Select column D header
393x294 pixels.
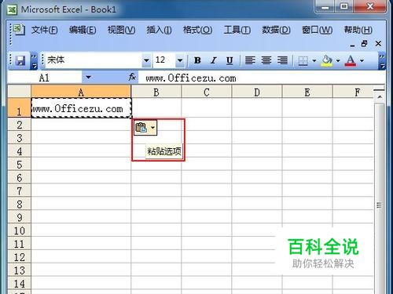[257, 92]
